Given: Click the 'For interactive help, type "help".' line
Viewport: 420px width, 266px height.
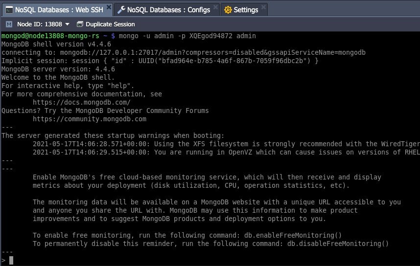Looking at the screenshot, I should tap(68, 86).
